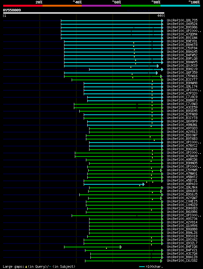This screenshot has width=203, height=269.
Task: Click the UniRef100_A5B731 label
Action: coord(182,180)
